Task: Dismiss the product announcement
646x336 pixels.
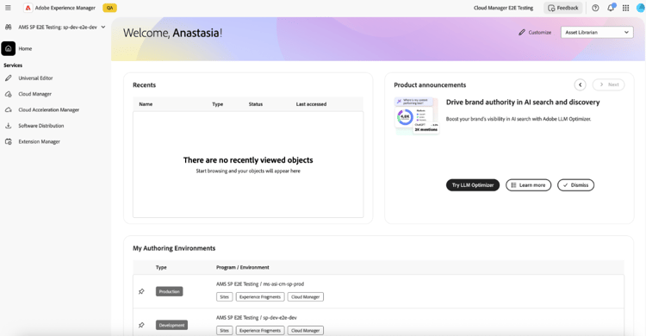Action: click(575, 185)
